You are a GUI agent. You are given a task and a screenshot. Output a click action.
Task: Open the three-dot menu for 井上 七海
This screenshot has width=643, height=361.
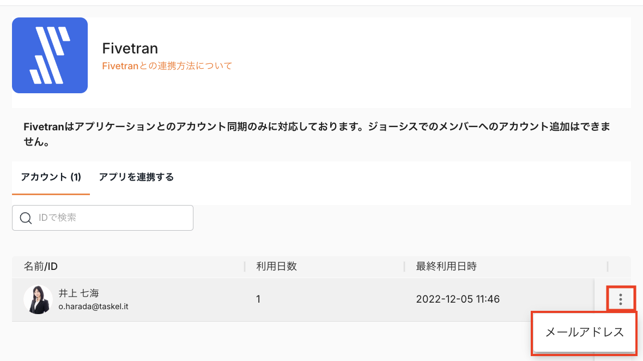coord(621,299)
